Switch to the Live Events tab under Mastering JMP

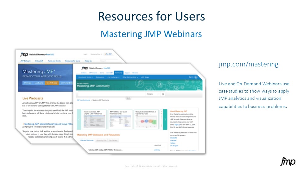(x=39, y=83)
